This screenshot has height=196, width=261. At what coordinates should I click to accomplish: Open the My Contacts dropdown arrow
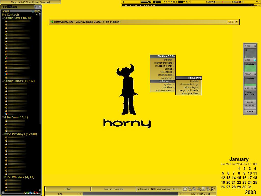click(37, 15)
